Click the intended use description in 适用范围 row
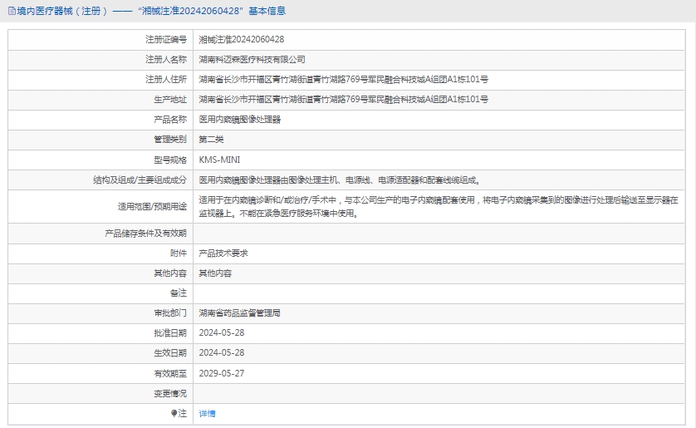The height and width of the screenshot is (428, 696). [438, 206]
